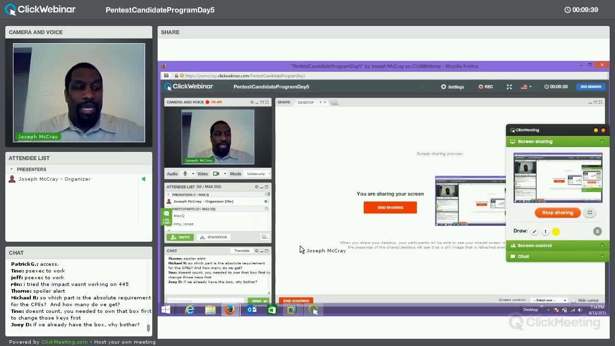This screenshot has width=615, height=346.
Task: Open Camera and Voice panel settings gear
Action: tap(252, 102)
